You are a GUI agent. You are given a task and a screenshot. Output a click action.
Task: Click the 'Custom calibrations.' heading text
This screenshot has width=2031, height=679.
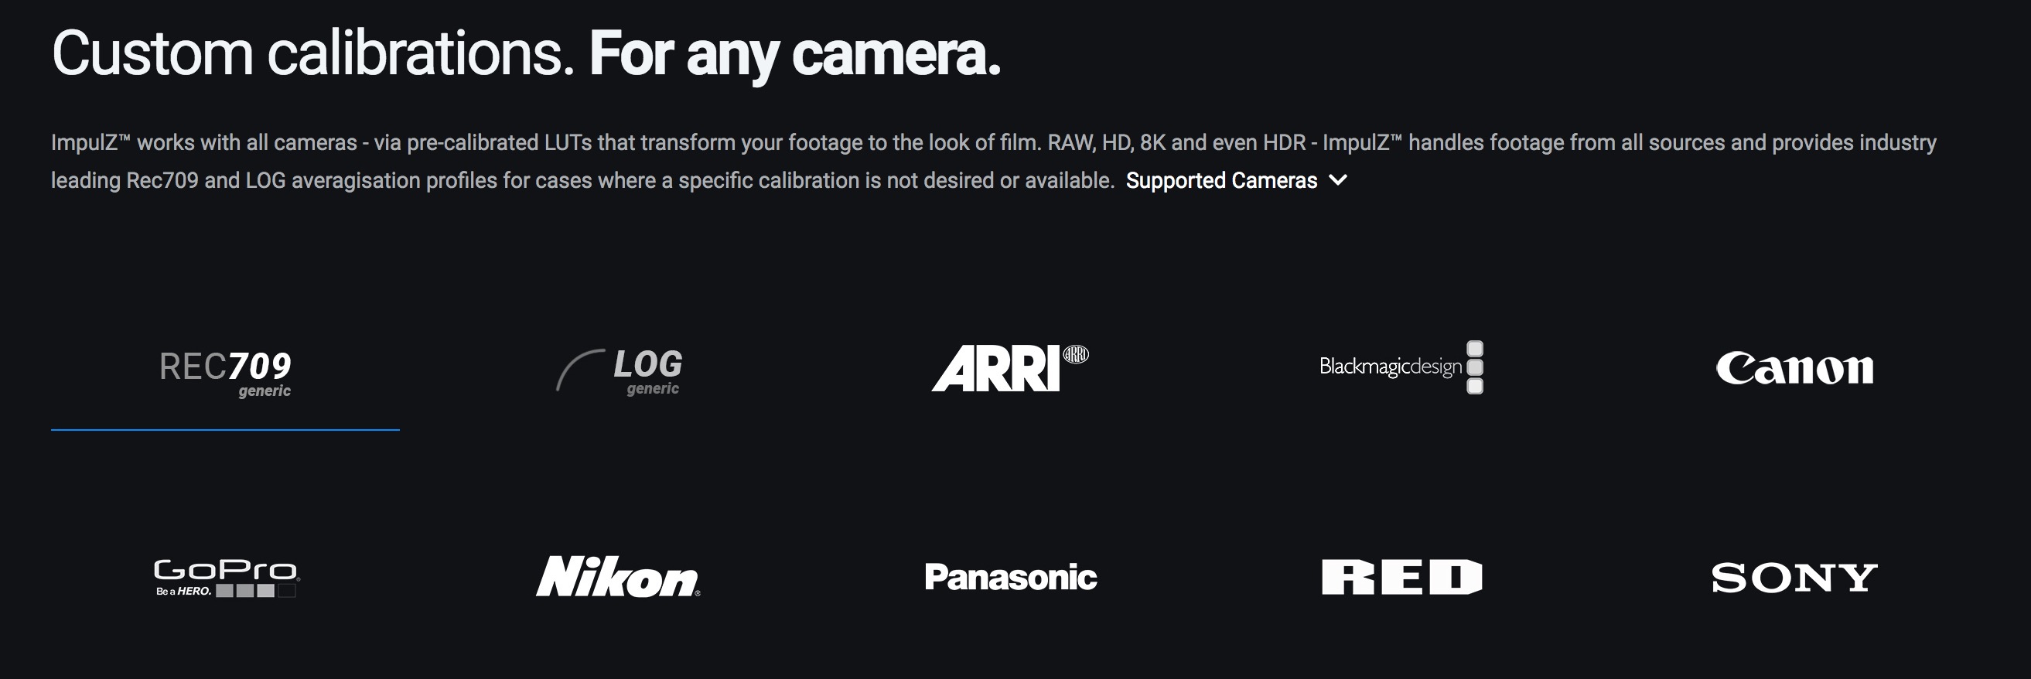point(313,53)
